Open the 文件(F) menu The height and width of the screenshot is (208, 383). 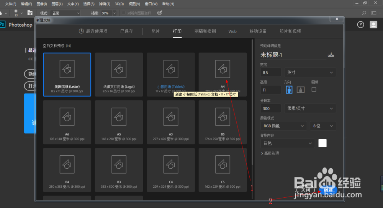point(10,4)
